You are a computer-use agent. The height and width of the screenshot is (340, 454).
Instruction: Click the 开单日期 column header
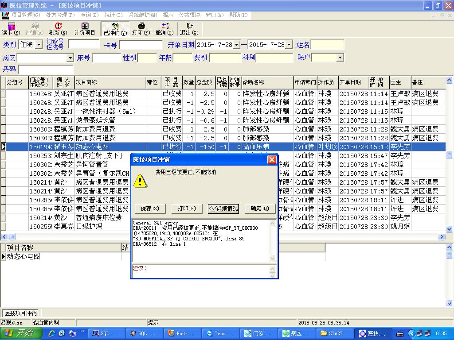click(353, 82)
